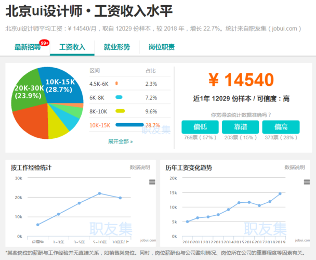Viewport: 316px width, 260px height.
Task: Click the orange 4.5K-6K bar swatch
Action: 116,83
